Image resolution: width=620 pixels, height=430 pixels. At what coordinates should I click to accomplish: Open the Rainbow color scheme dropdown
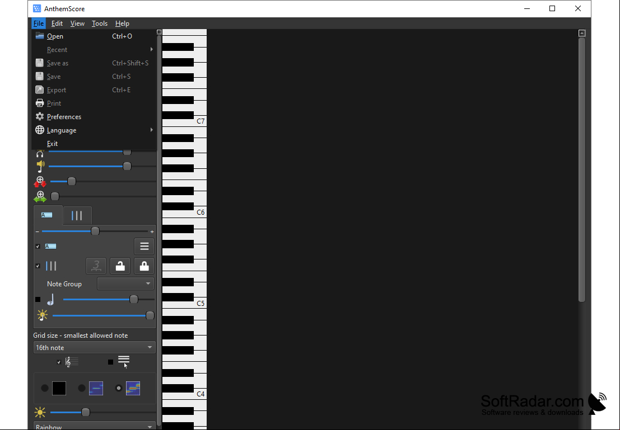pyautogui.click(x=95, y=426)
